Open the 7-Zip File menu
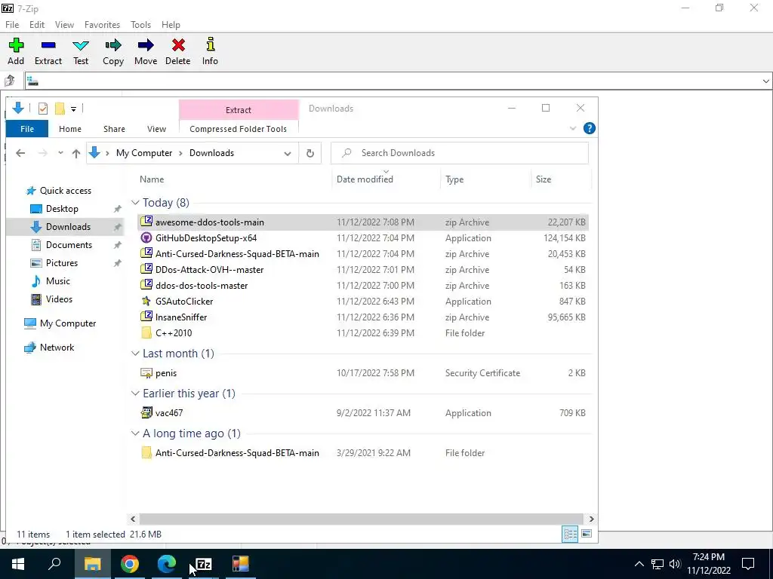This screenshot has height=579, width=773. (12, 25)
